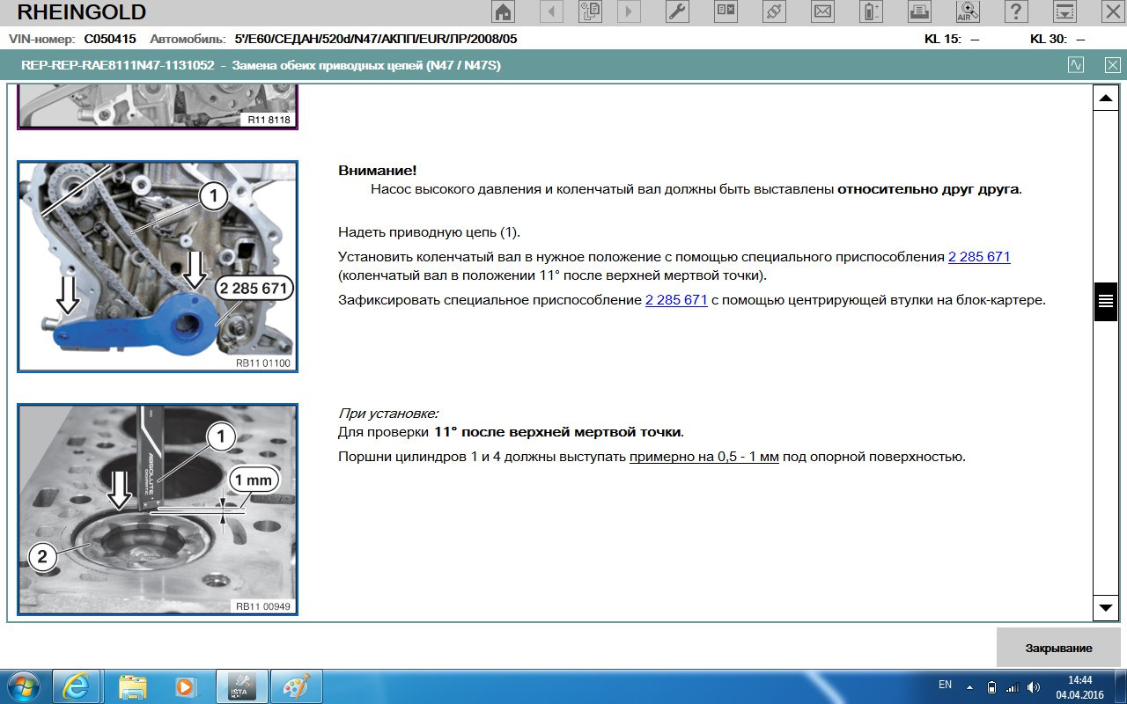Close the Rheingold application with the X icon

(x=1112, y=11)
